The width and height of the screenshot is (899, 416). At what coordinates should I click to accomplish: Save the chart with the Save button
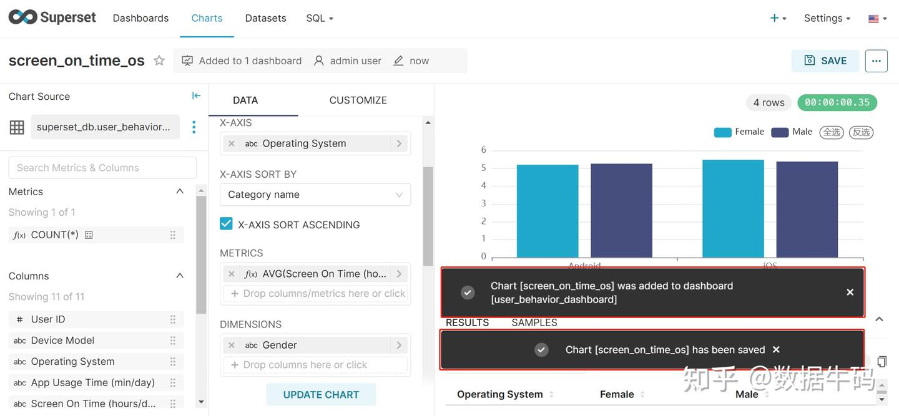(825, 60)
